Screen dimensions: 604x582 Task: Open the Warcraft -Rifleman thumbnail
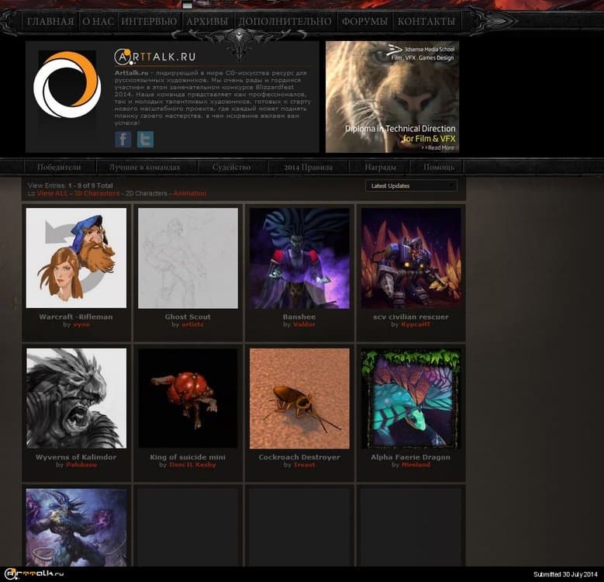coord(76,258)
